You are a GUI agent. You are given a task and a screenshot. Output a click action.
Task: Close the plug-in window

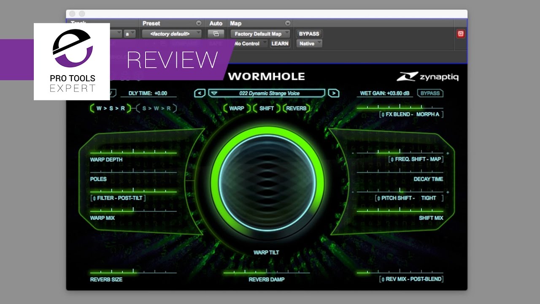73,14
